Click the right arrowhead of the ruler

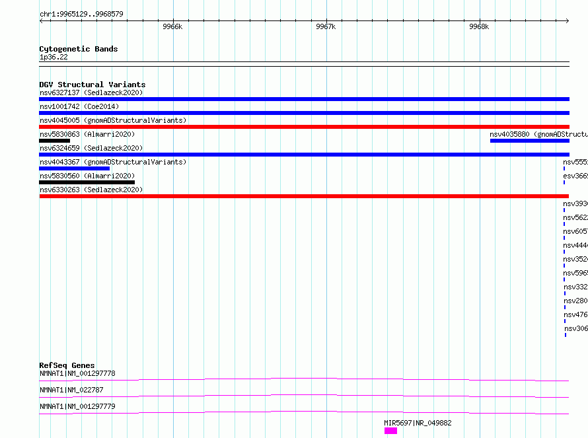(x=568, y=20)
